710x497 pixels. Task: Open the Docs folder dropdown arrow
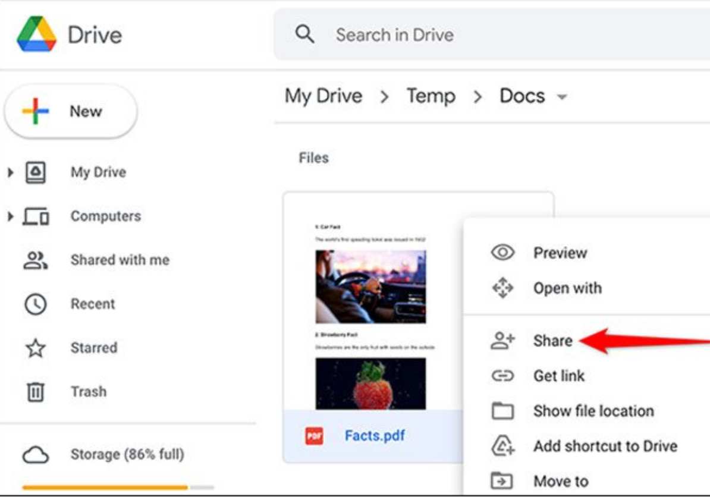pyautogui.click(x=561, y=97)
